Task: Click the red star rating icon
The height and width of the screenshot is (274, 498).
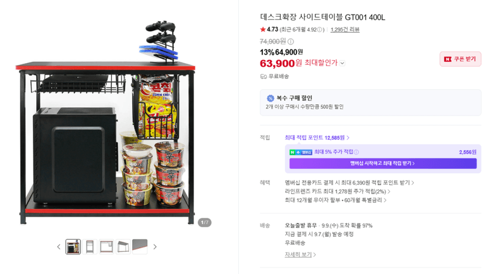Action: [263, 29]
